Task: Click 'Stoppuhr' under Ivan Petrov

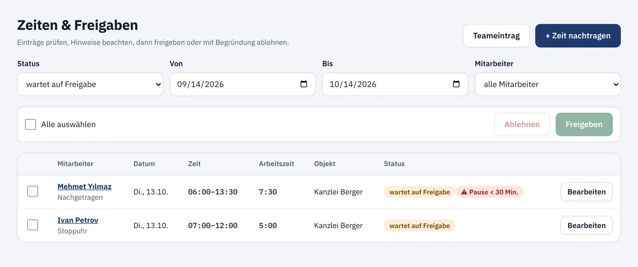Action: 72,231
